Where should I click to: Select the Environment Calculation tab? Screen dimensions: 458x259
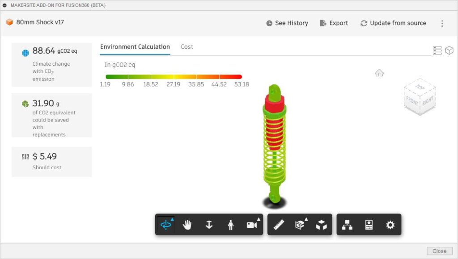pyautogui.click(x=135, y=46)
